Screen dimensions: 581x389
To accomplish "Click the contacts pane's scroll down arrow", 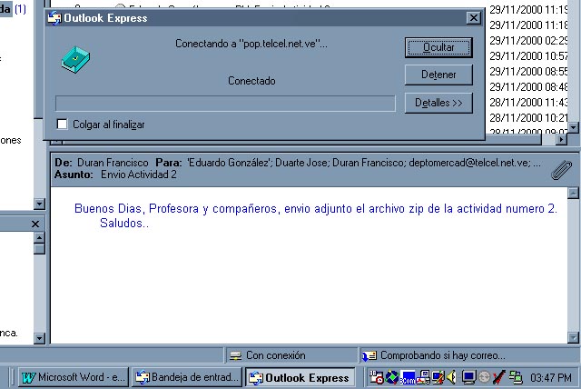I will click(x=39, y=338).
